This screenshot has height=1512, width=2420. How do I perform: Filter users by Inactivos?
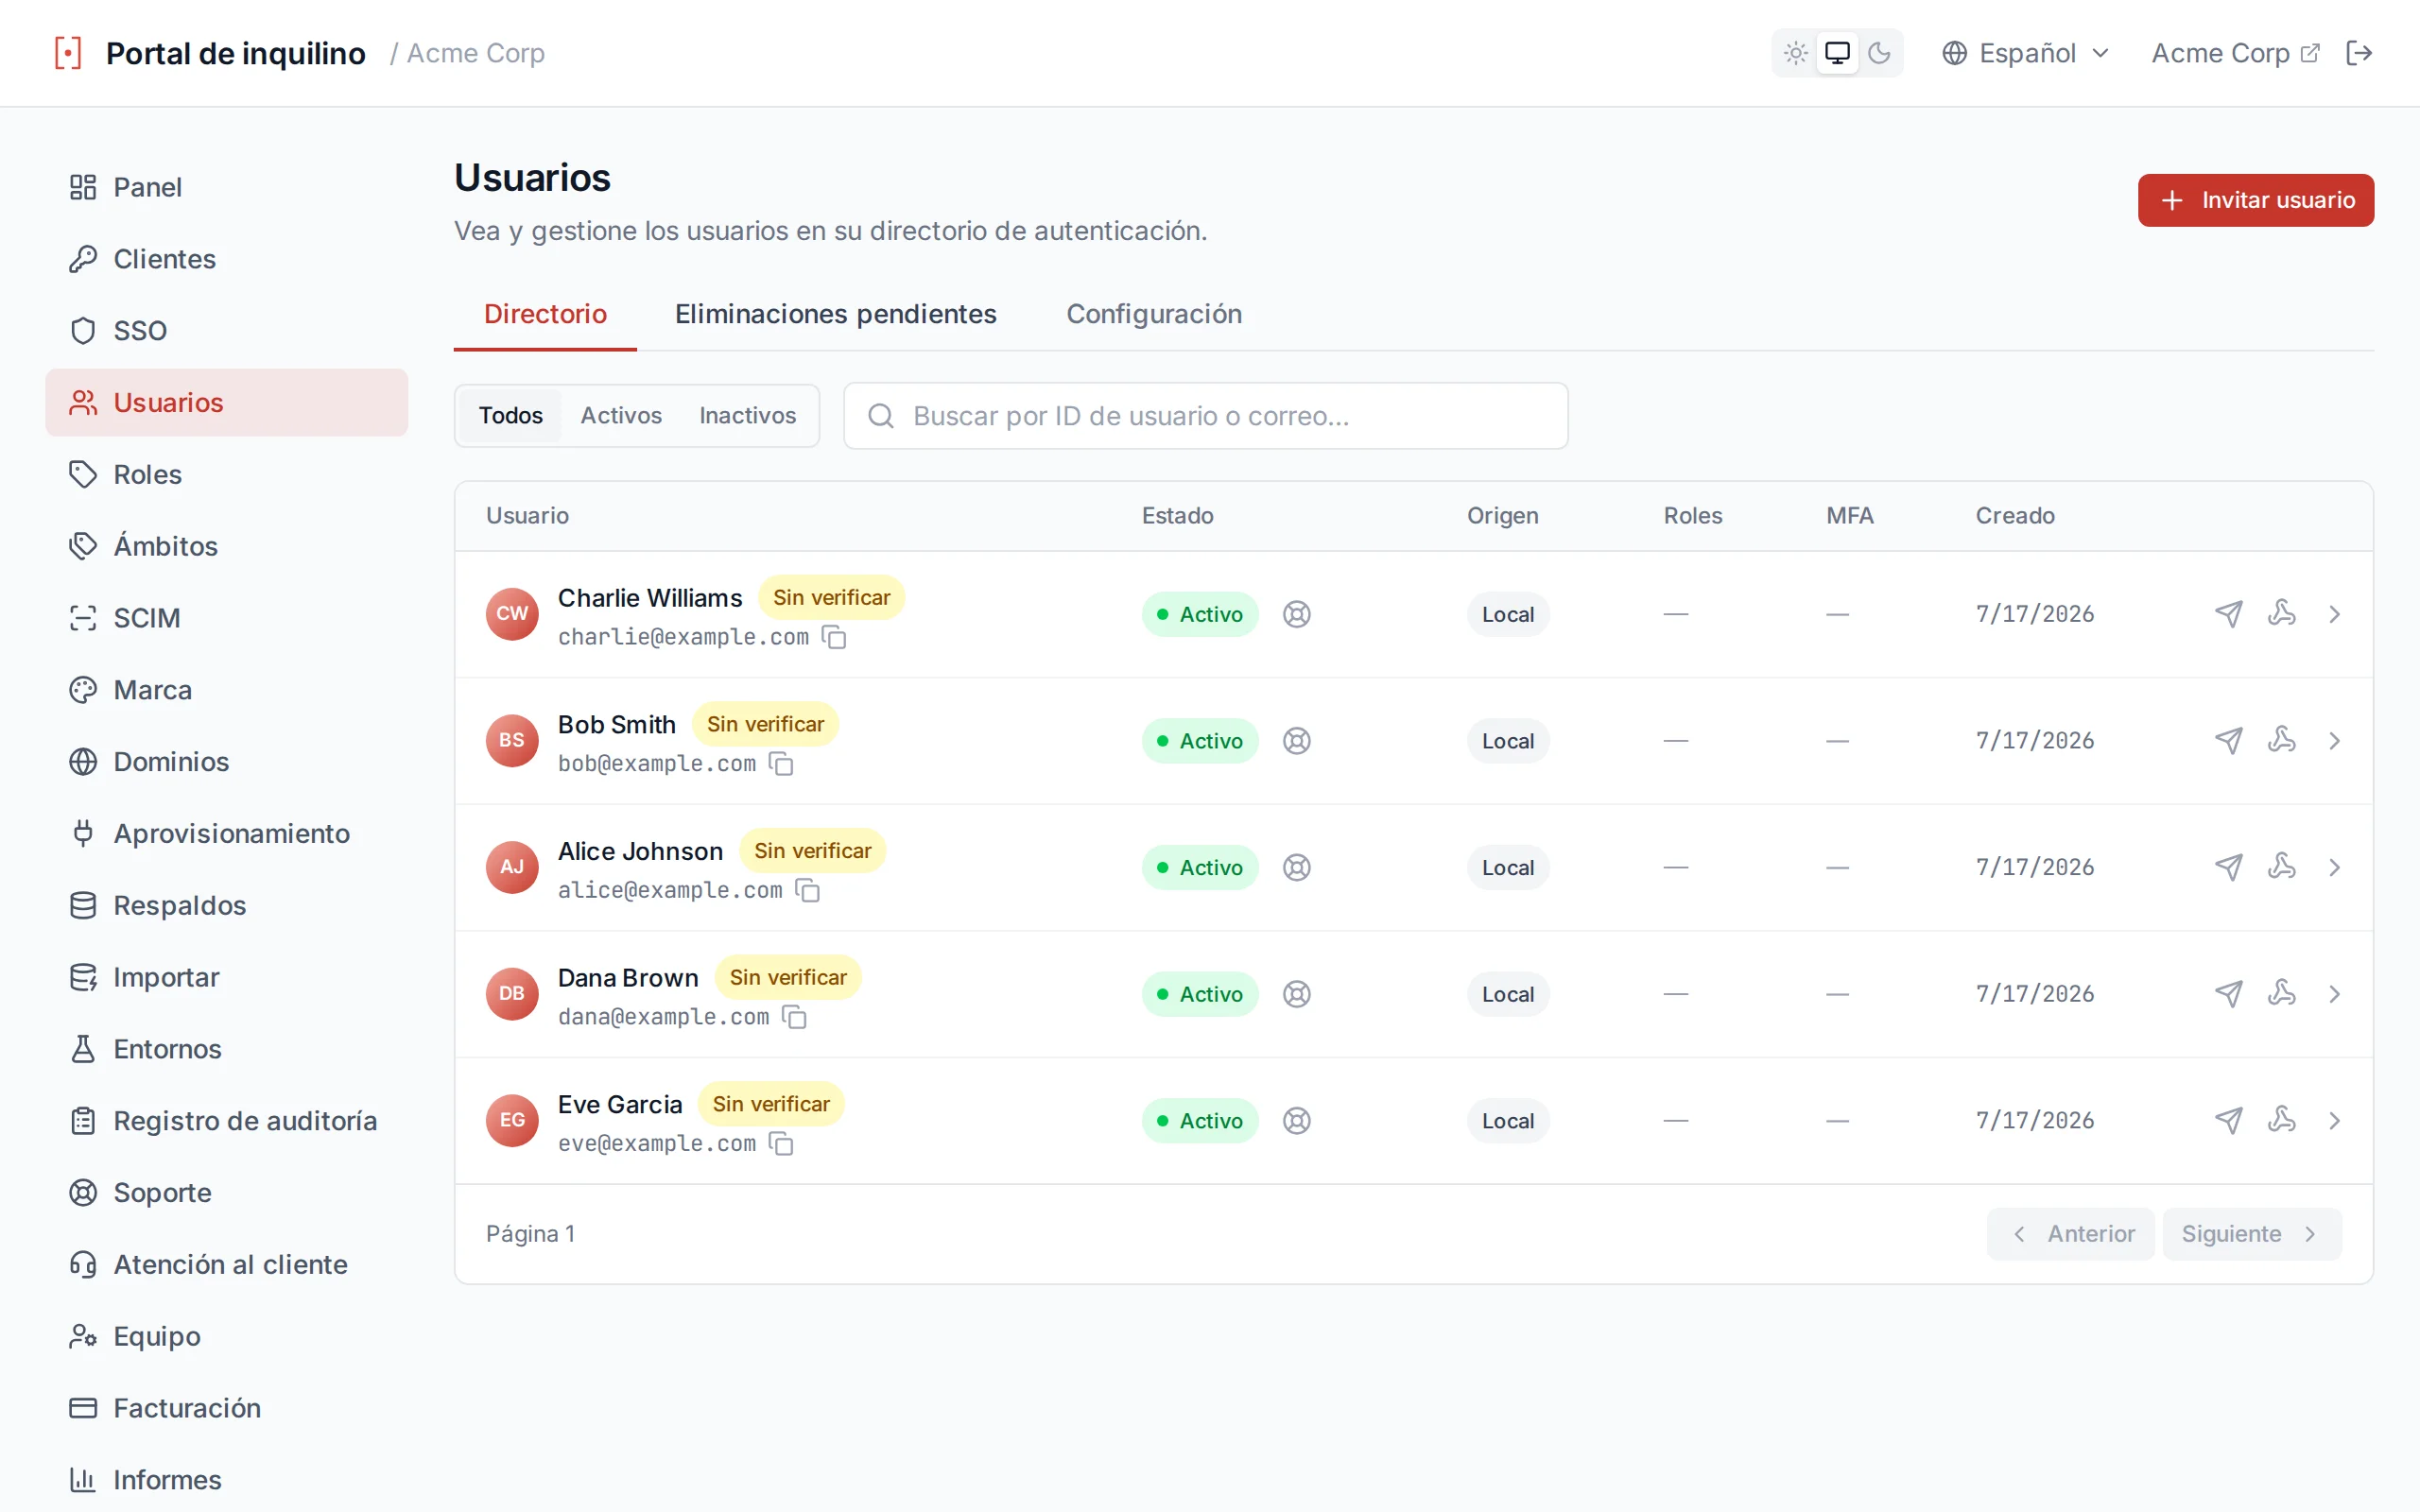click(x=747, y=415)
